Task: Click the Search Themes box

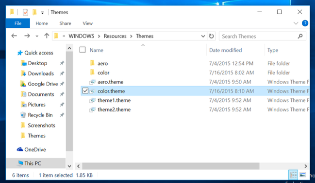Action: (x=263, y=37)
